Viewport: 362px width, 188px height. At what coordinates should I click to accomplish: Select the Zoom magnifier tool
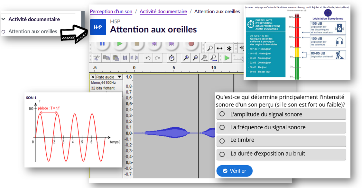pyautogui.click(x=210, y=48)
